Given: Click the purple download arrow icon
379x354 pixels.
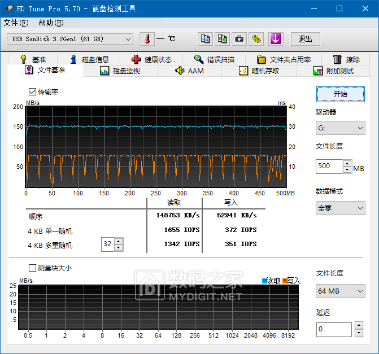Looking at the screenshot, I should point(276,39).
